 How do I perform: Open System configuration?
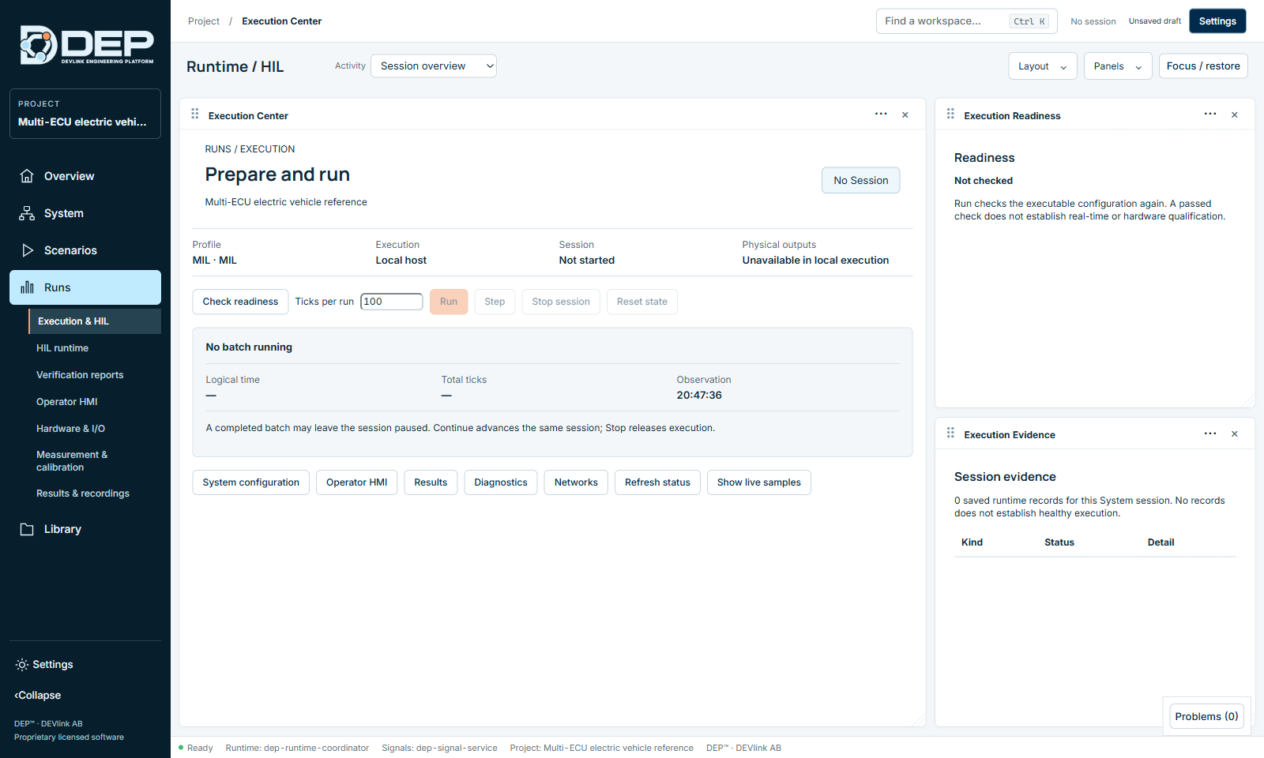coord(250,482)
